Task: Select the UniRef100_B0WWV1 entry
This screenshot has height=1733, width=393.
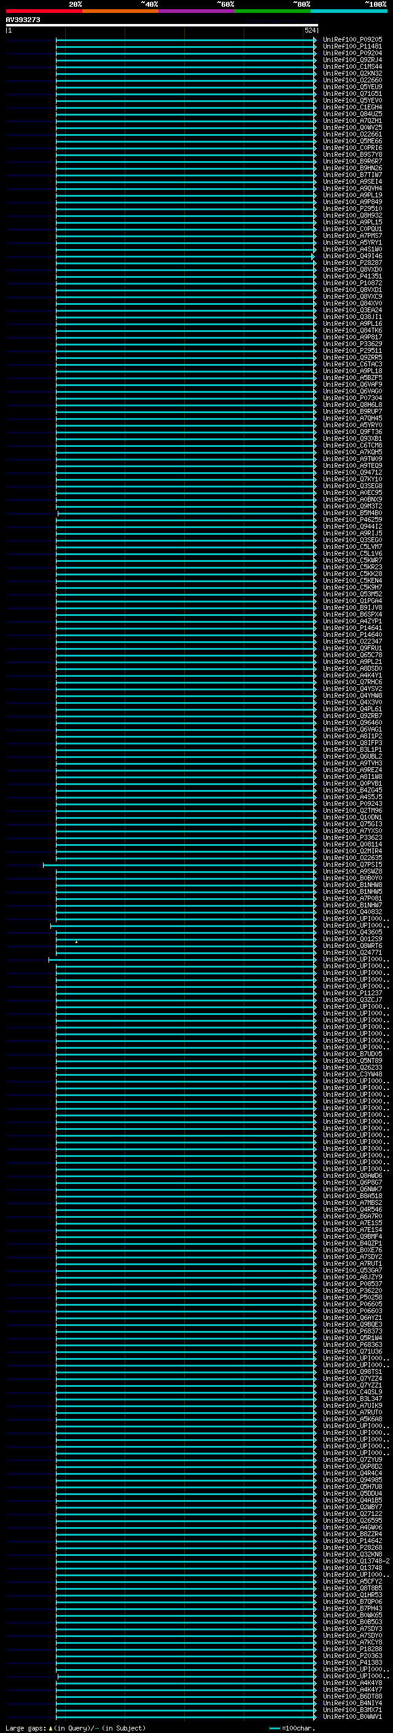Action: [x=352, y=1717]
